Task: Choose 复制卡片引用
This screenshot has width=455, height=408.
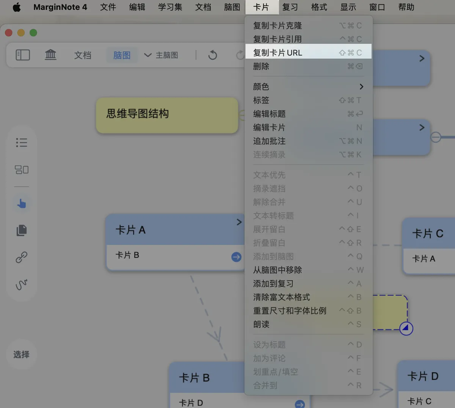Action: [308, 39]
